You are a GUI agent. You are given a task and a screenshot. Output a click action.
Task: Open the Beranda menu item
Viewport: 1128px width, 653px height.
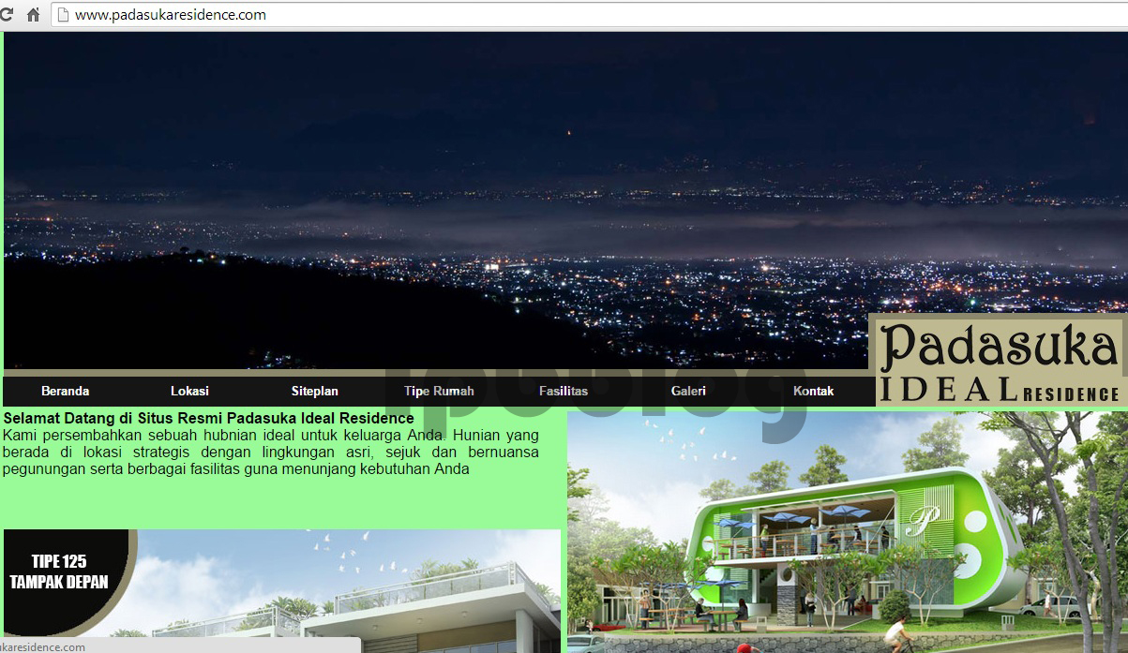[x=65, y=392]
